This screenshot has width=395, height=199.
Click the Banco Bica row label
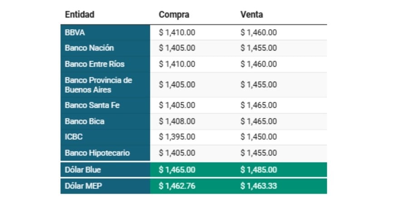tap(84, 121)
